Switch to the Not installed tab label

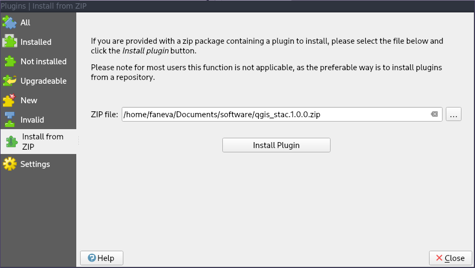pyautogui.click(x=43, y=62)
